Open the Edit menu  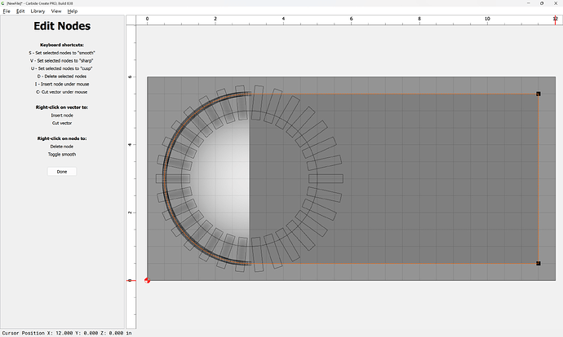point(20,11)
